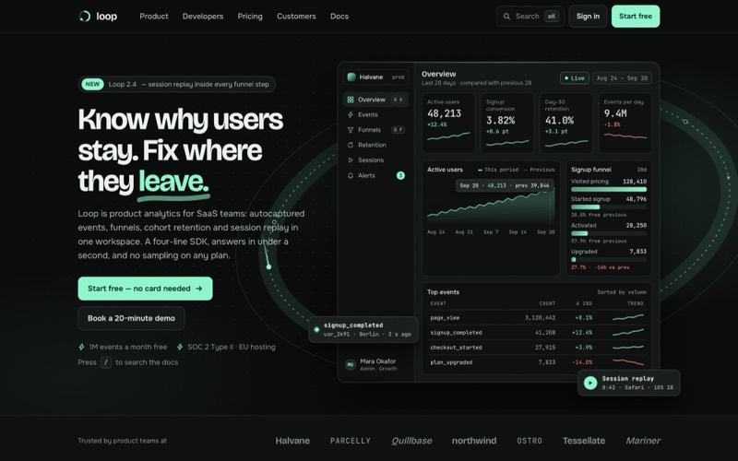
Task: Click the Sep 20 chart tooltip
Action: coord(504,186)
